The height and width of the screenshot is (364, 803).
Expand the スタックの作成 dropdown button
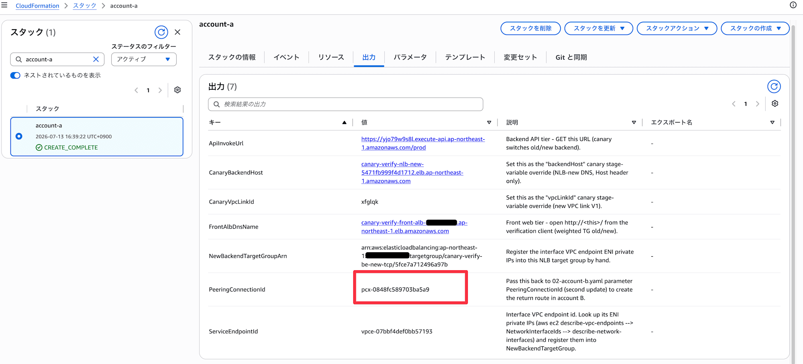755,28
